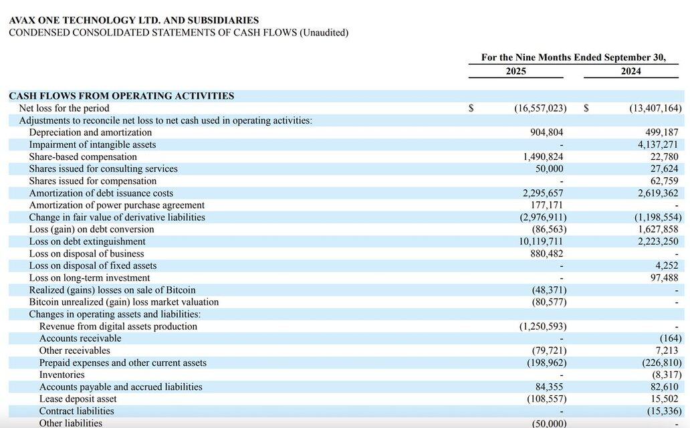690x428 pixels.
Task: Click the 'Net loss for the period' label
Action: (64, 108)
